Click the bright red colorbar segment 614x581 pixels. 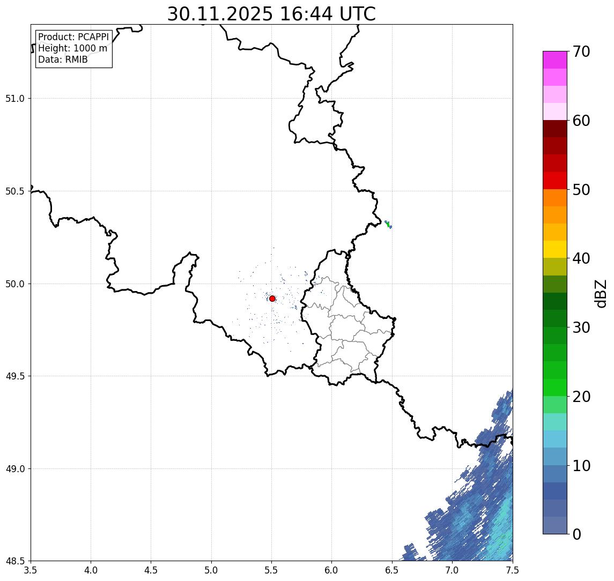(x=555, y=181)
